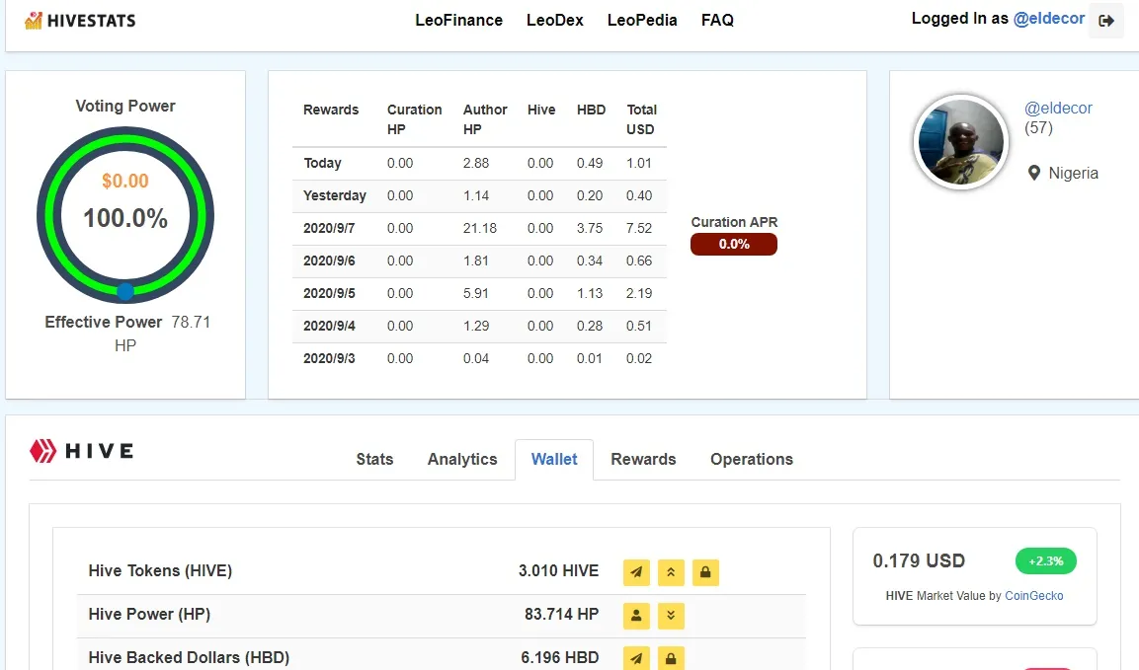The height and width of the screenshot is (670, 1139).
Task: Click the delegate person icon in Hive Power row
Action: [636, 616]
